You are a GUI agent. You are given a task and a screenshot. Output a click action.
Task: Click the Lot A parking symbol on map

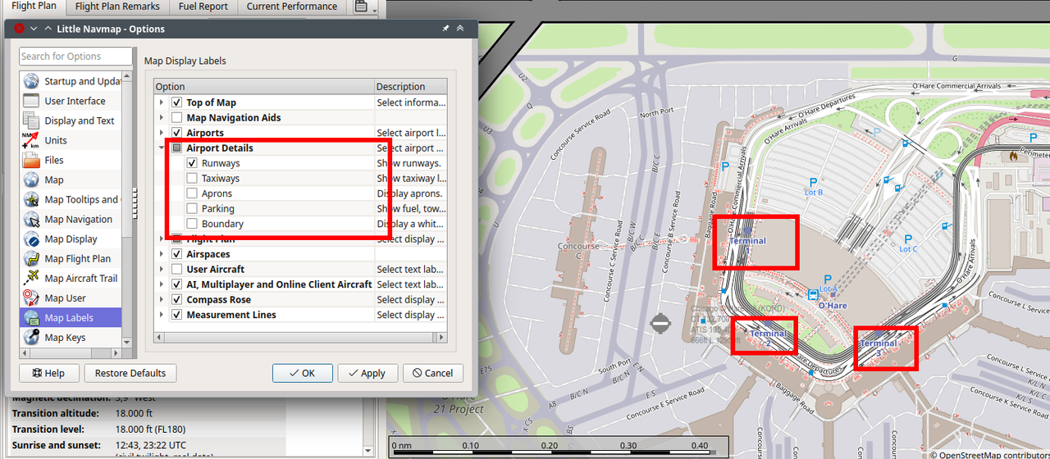(828, 279)
